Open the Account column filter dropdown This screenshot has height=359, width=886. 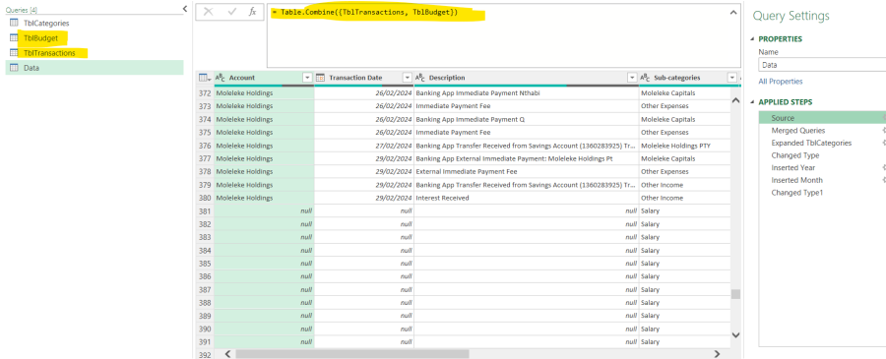coord(307,78)
